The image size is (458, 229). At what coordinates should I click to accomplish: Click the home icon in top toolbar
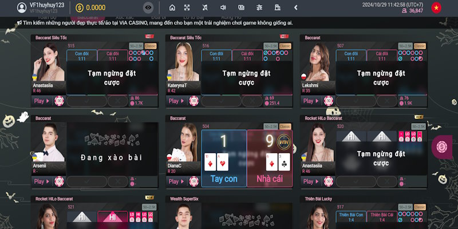point(172,7)
